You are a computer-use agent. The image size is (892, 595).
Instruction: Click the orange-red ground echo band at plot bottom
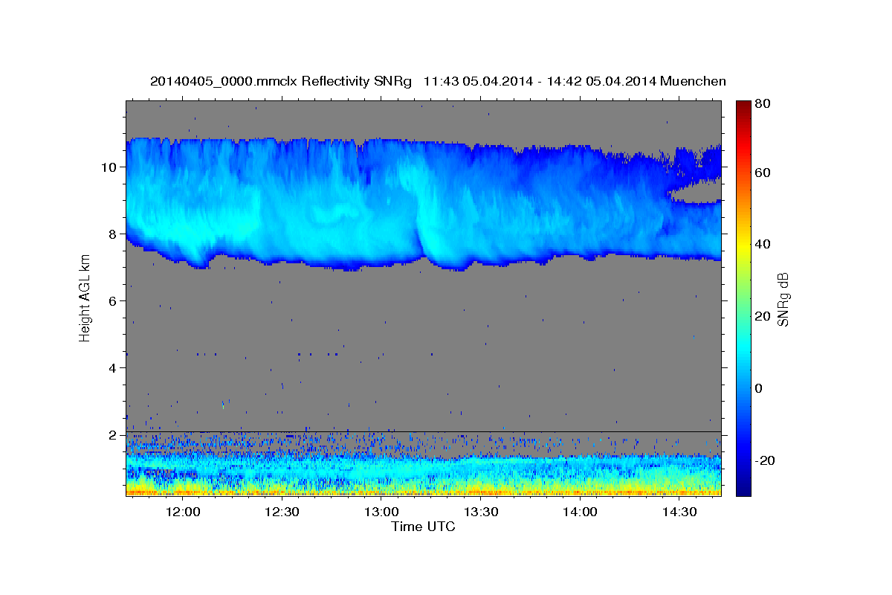(423, 492)
